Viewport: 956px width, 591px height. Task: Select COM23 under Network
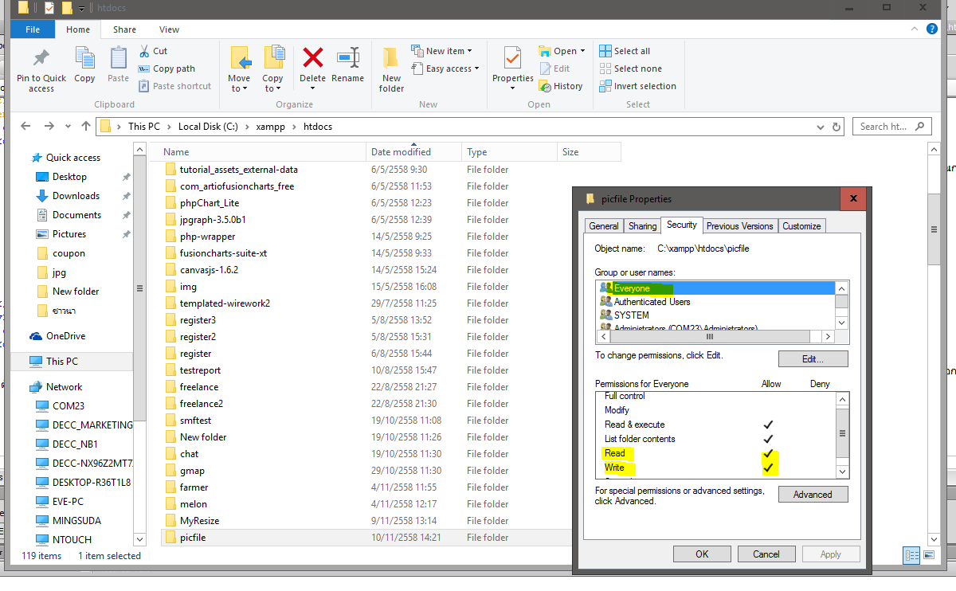click(x=68, y=406)
